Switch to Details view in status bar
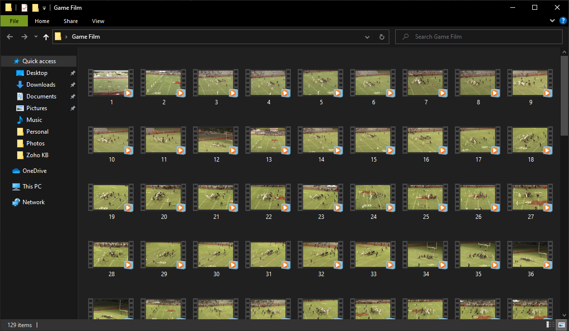The image size is (569, 331). [550, 325]
